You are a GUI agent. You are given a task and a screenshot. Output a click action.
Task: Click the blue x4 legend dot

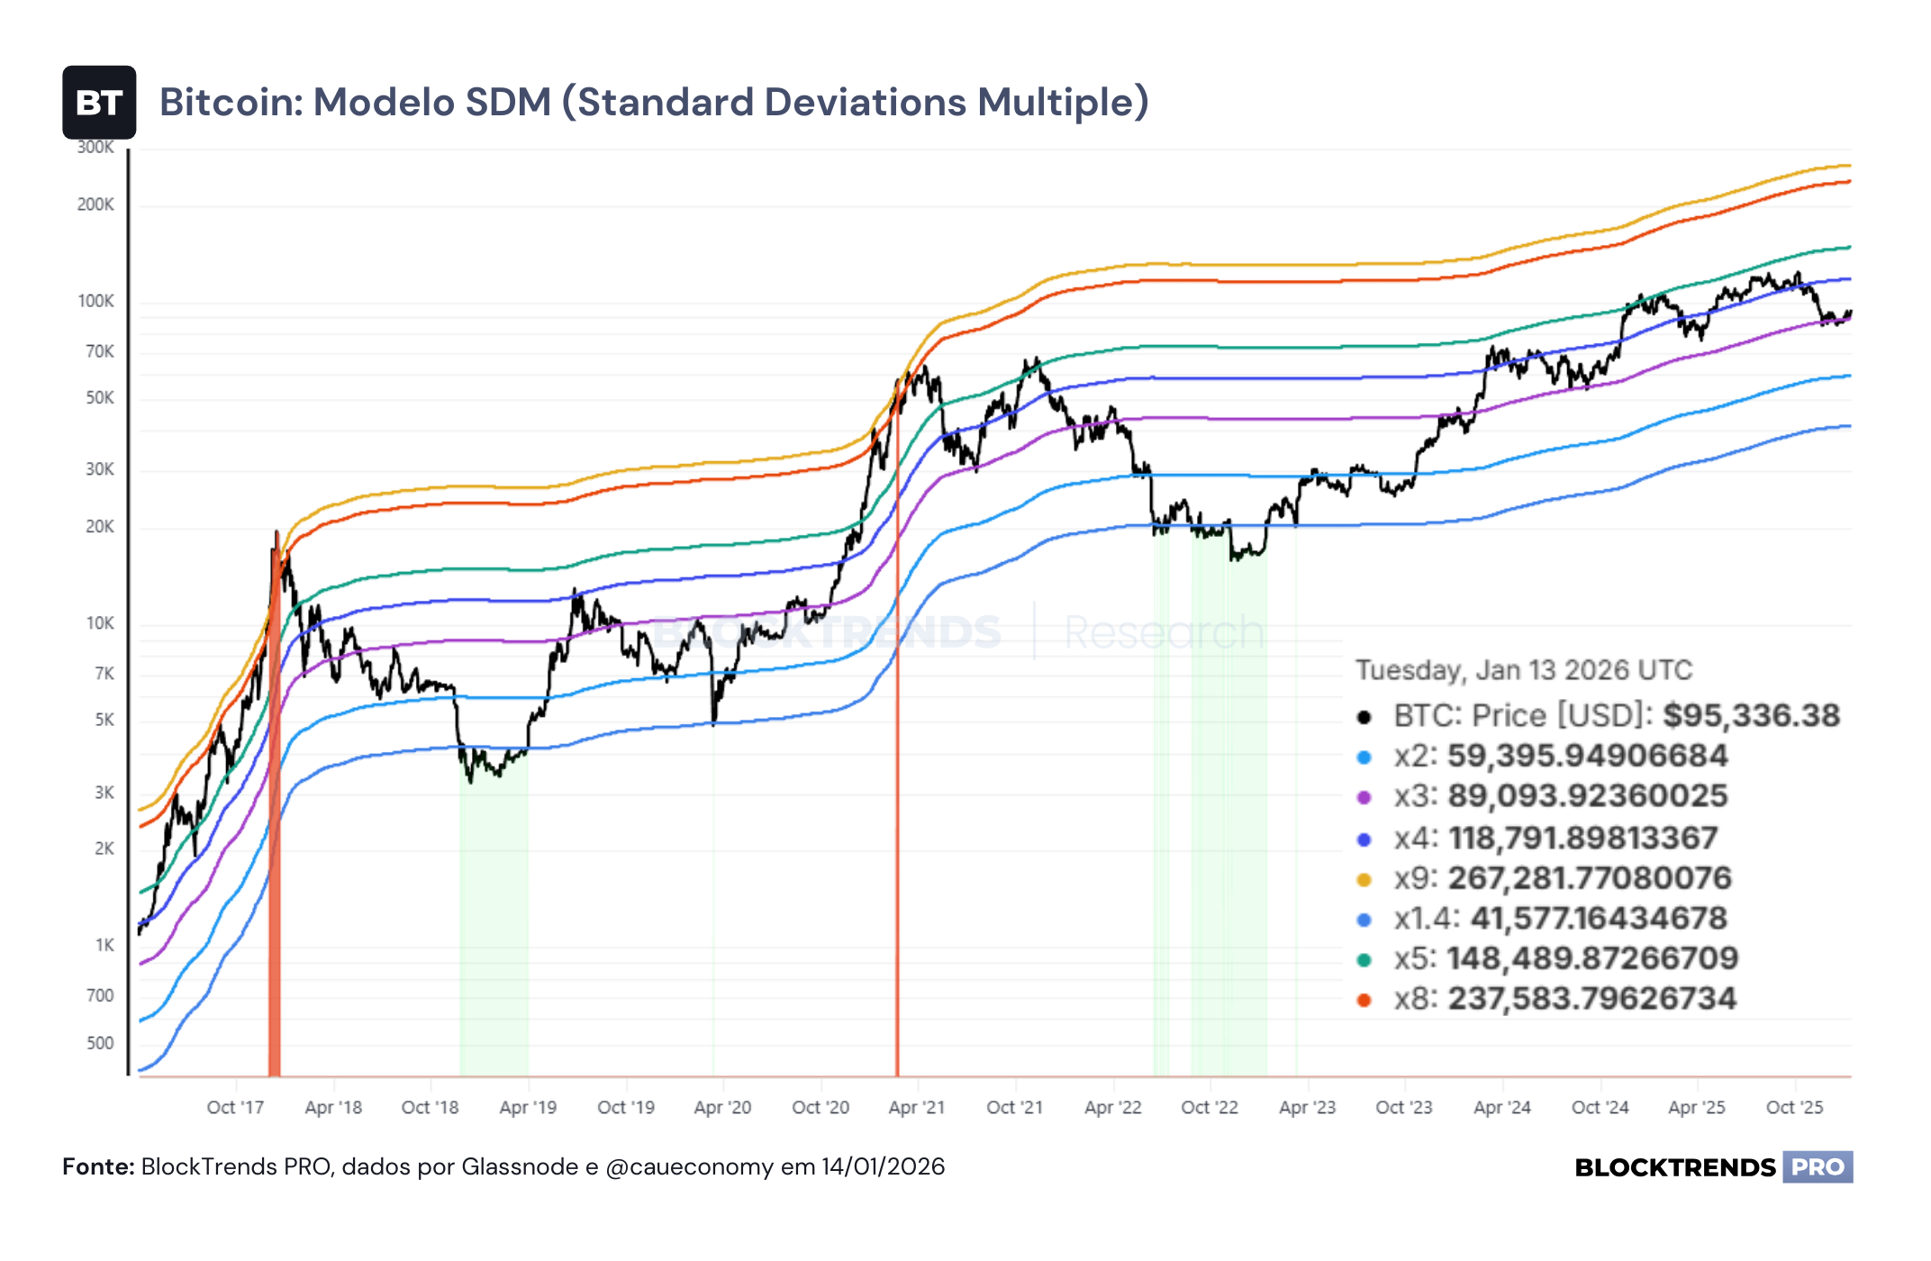[1364, 839]
